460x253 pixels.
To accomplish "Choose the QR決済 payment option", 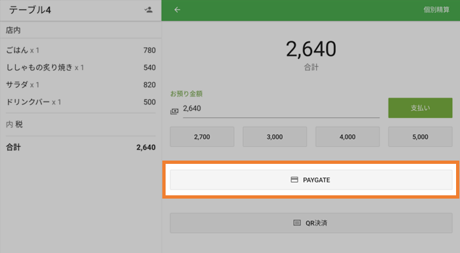I will tap(311, 223).
